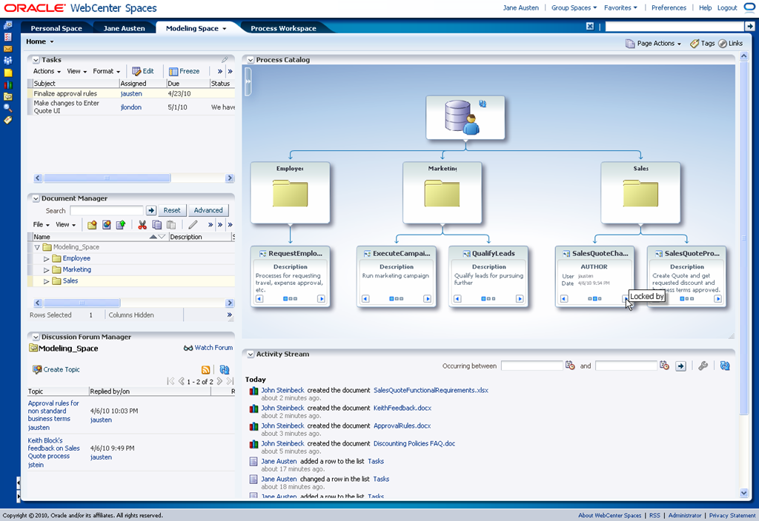Open the Home page dropdown

click(40, 41)
